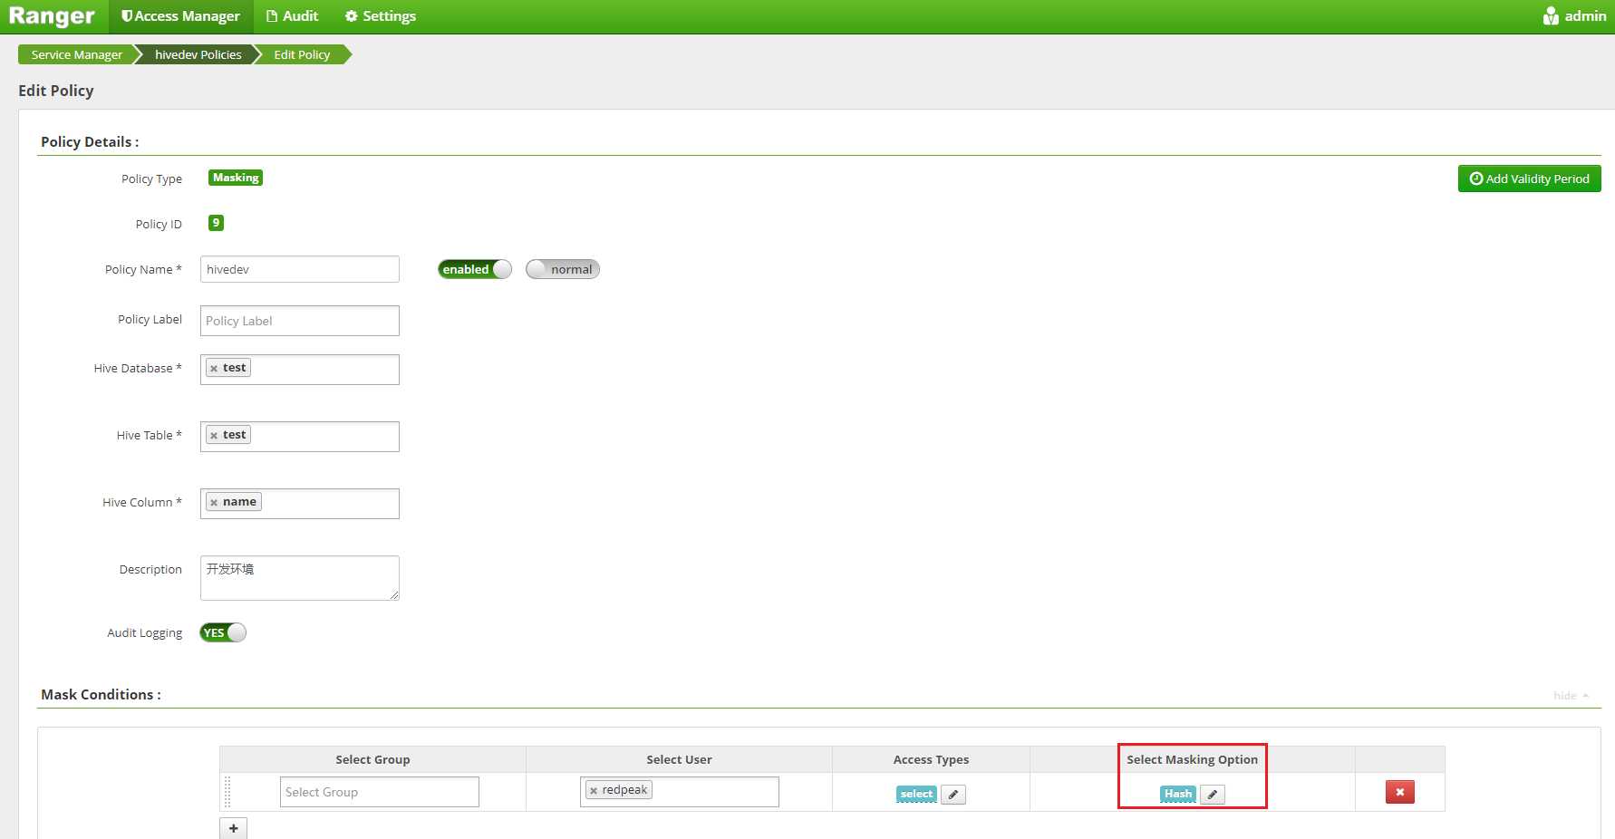
Task: Click the Description text area
Action: [300, 578]
